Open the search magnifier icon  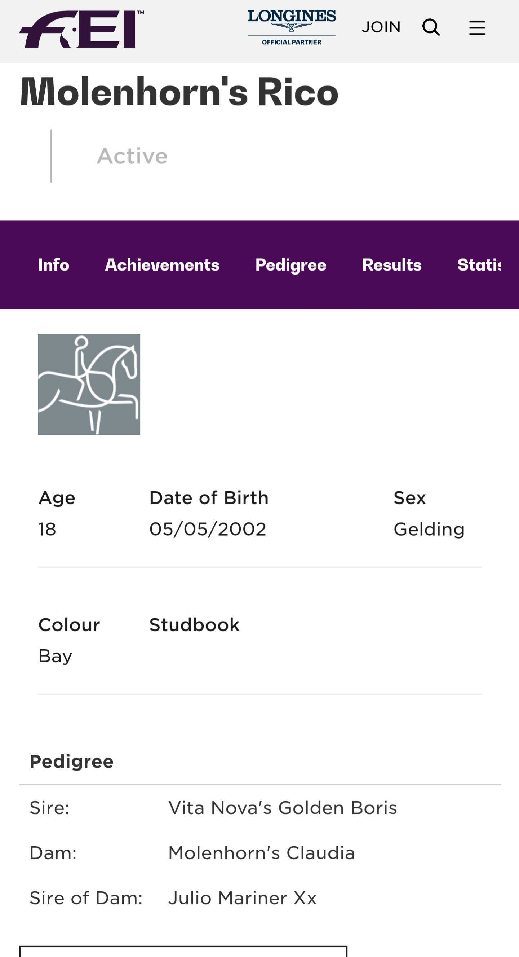coord(431,27)
